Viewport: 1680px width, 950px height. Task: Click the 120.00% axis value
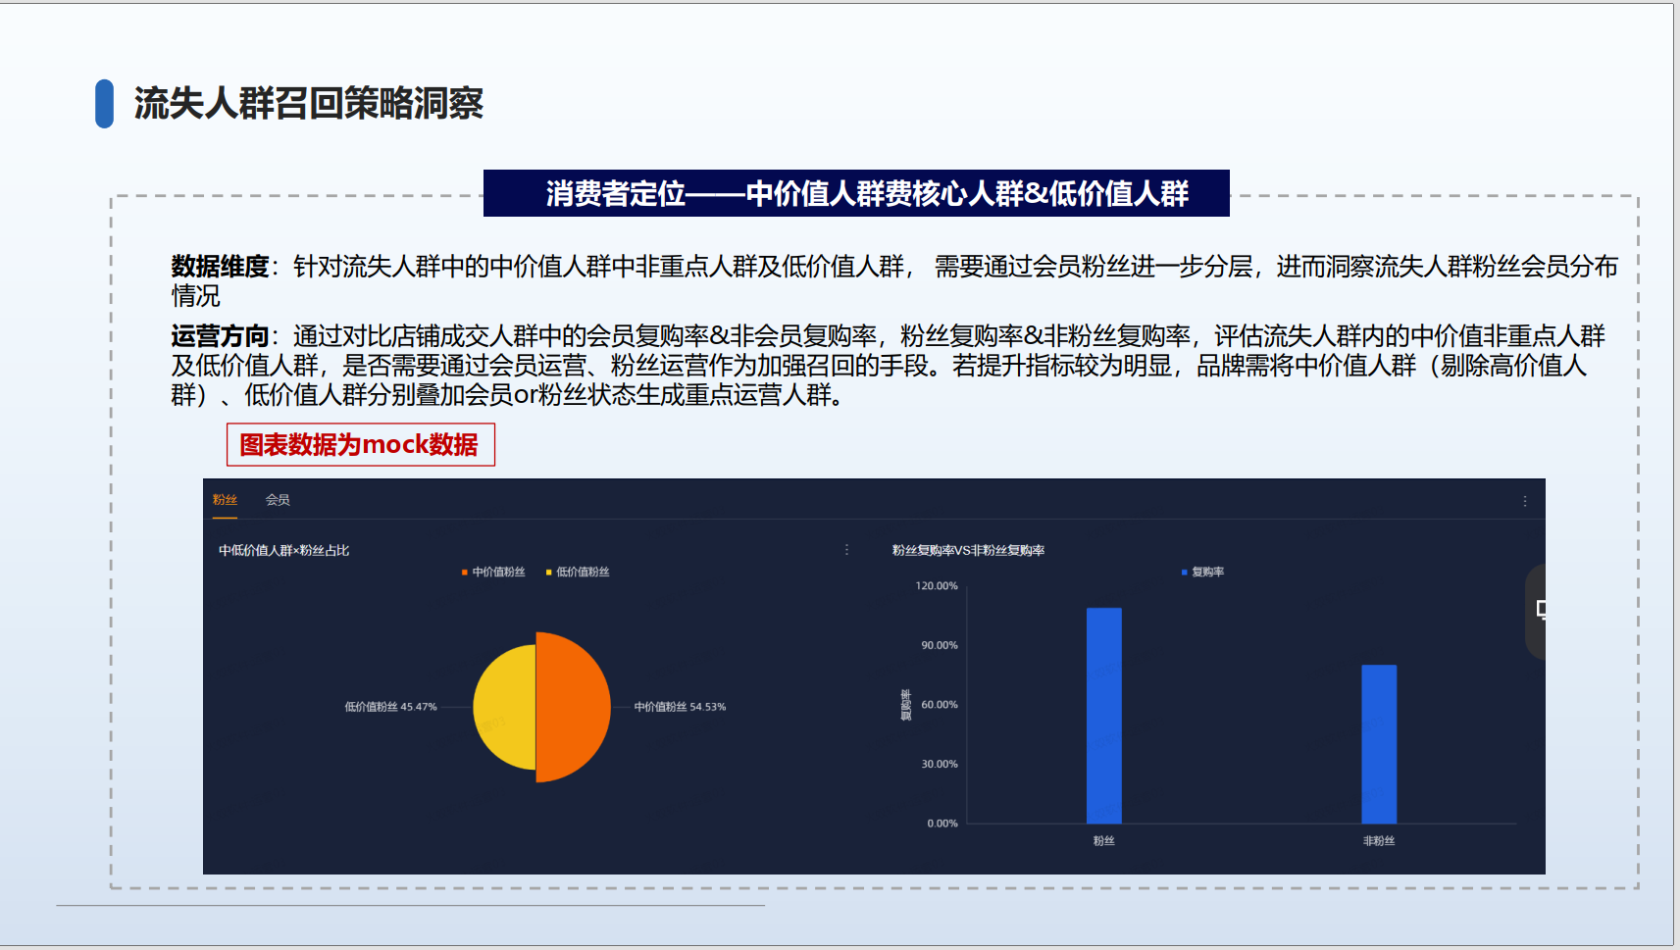[937, 586]
